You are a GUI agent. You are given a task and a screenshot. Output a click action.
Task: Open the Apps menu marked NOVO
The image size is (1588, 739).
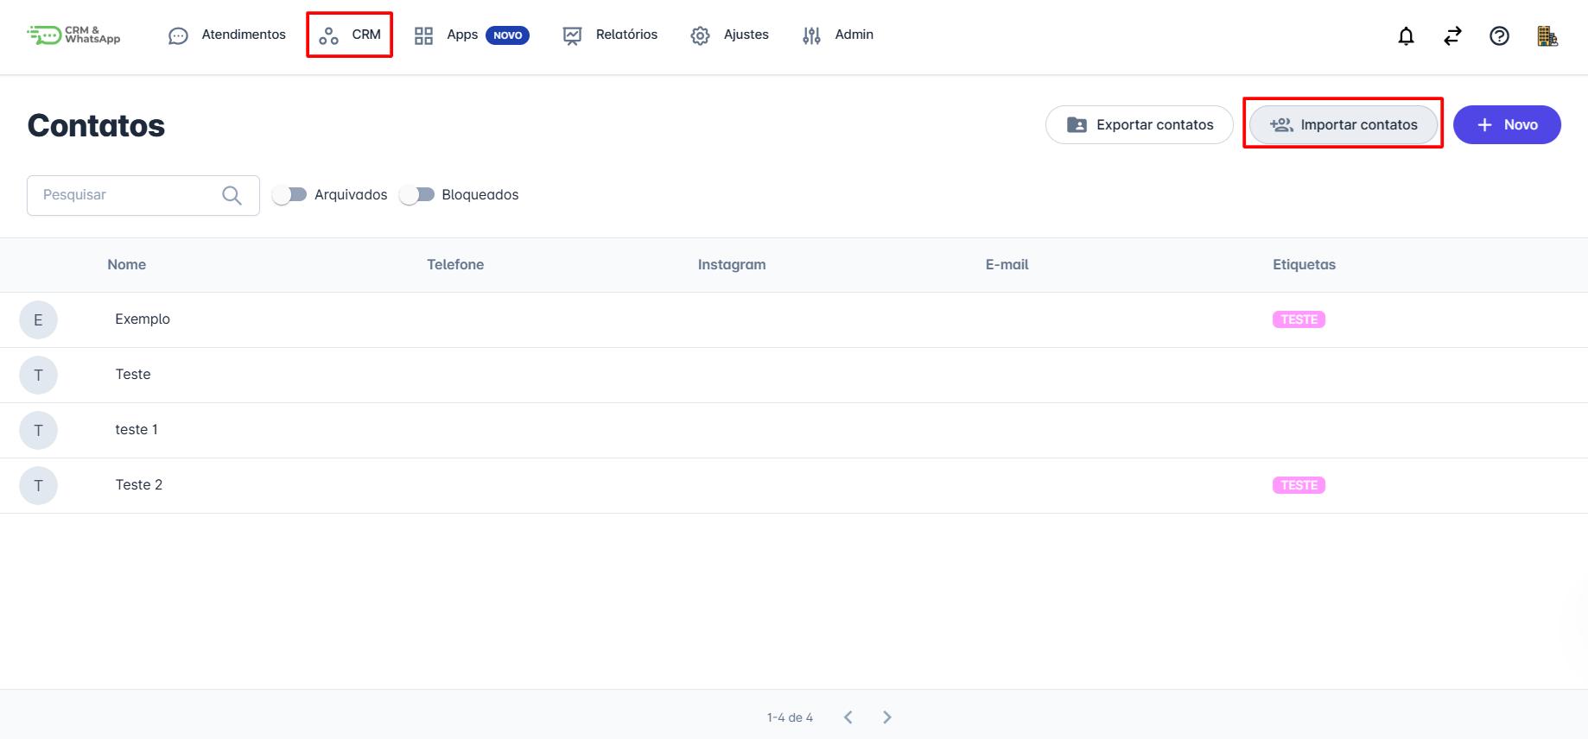click(471, 35)
